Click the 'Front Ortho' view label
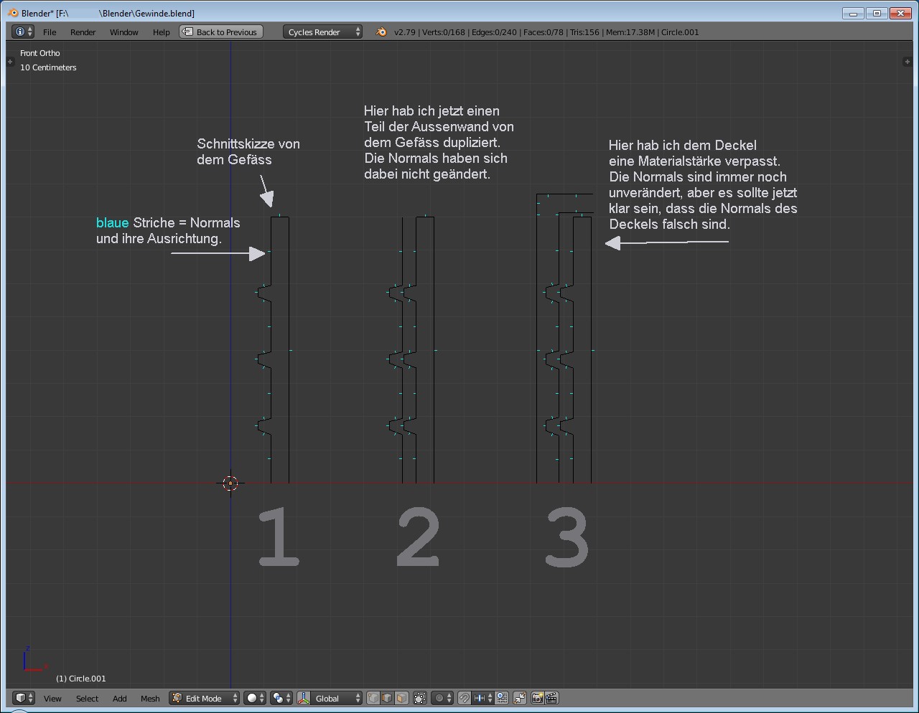This screenshot has height=713, width=919. [x=40, y=53]
